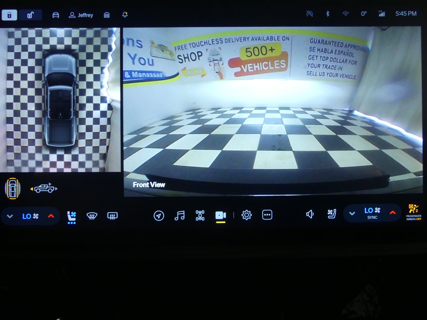Open the Settings gear icon
Image resolution: width=427 pixels, height=320 pixels.
246,215
